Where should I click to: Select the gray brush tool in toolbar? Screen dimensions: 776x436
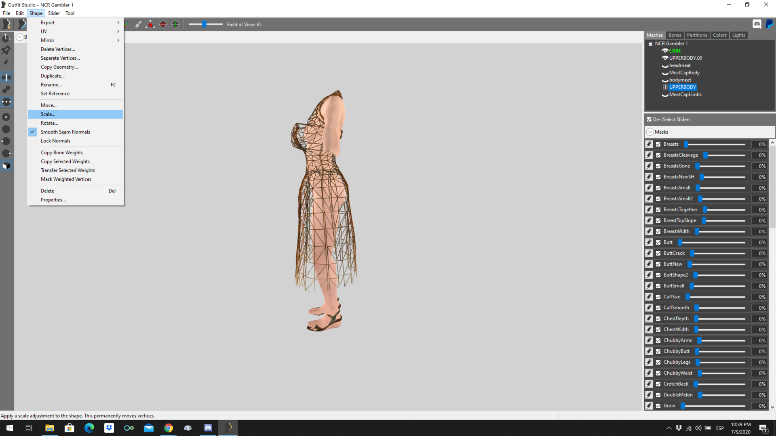(138, 24)
